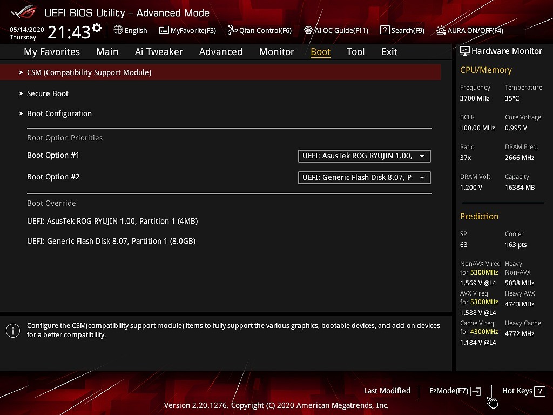Open Hot Keys help
The height and width of the screenshot is (415, 553).
pos(524,391)
